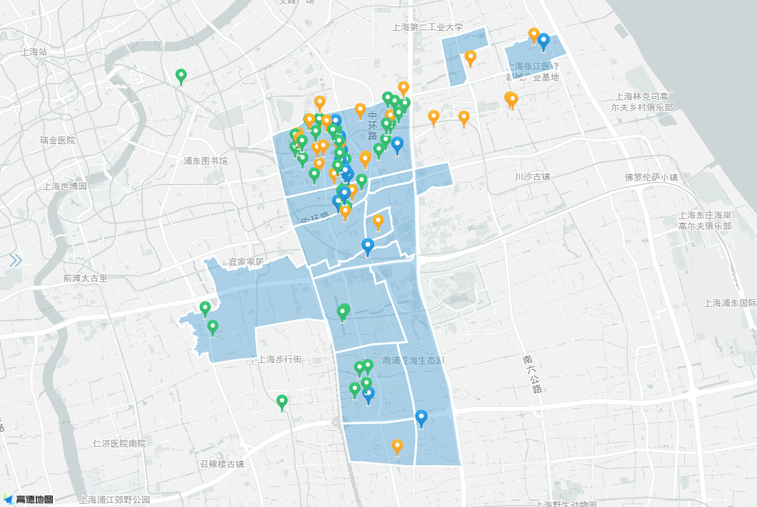This screenshot has width=757, height=507.
Task: Click the 佛罗伦萨小镇 label
Action: (x=651, y=178)
